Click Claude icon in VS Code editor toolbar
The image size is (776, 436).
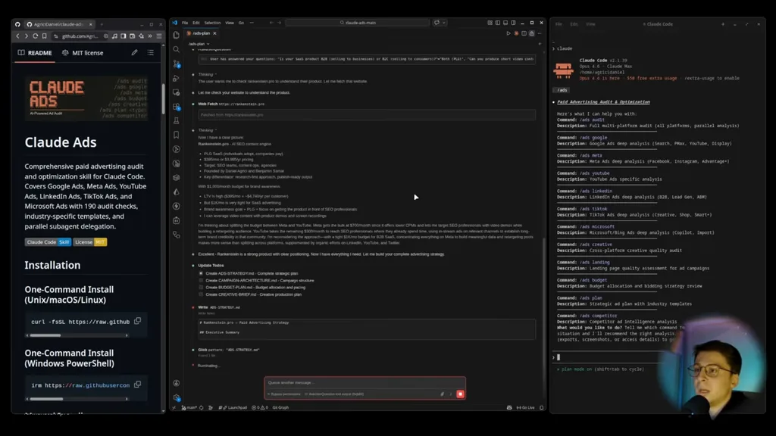pos(516,33)
